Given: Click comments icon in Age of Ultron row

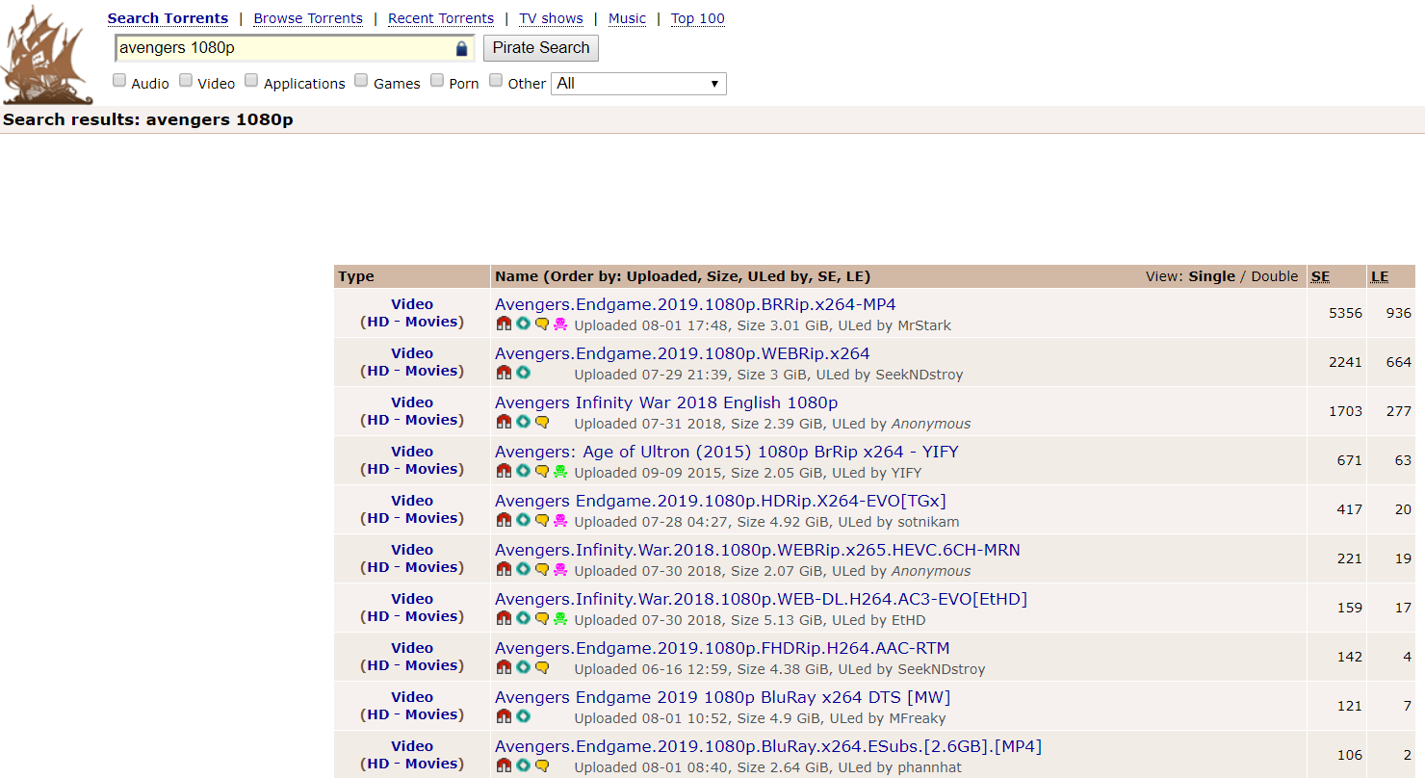Looking at the screenshot, I should pyautogui.click(x=542, y=472).
